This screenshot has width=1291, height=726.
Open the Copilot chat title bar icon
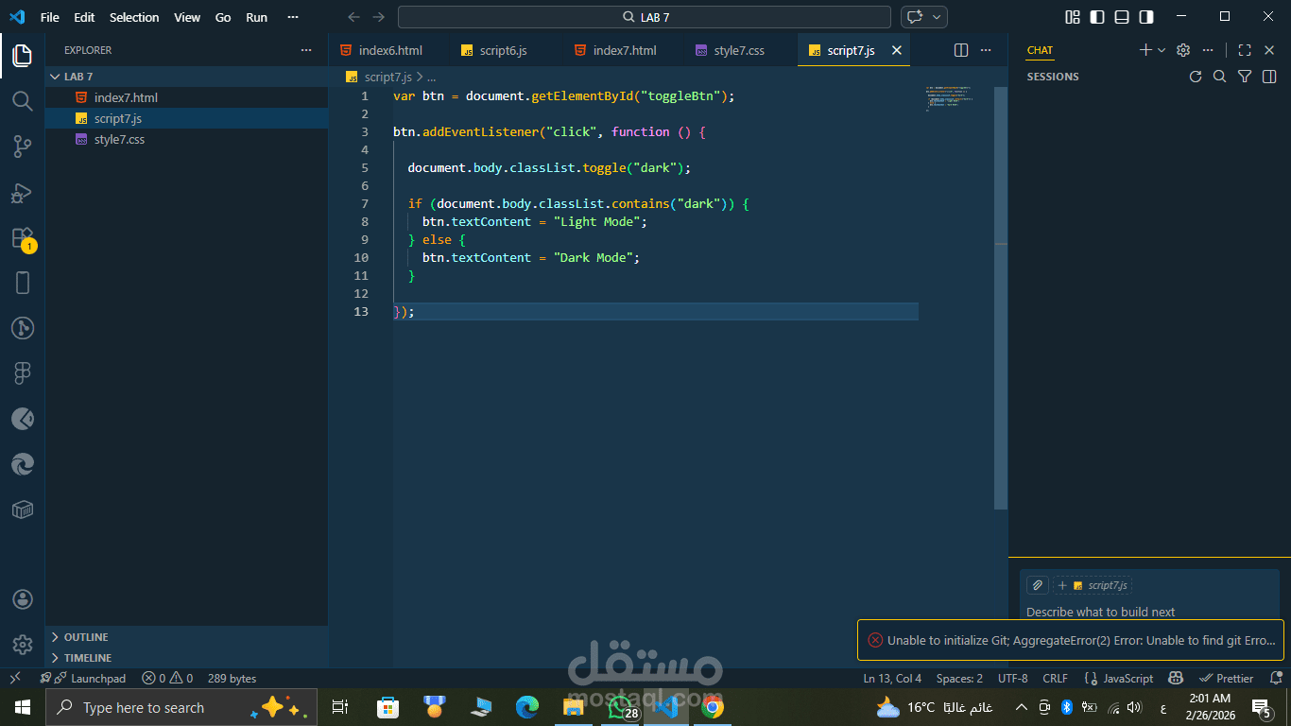pos(914,17)
